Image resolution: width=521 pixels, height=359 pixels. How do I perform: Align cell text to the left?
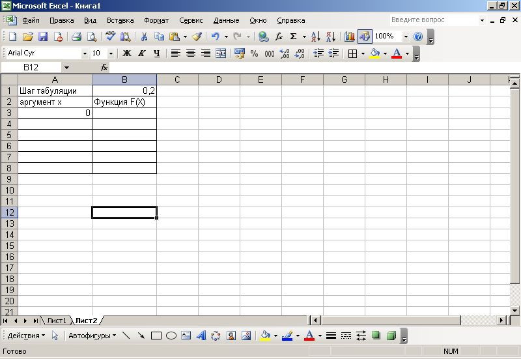175,53
